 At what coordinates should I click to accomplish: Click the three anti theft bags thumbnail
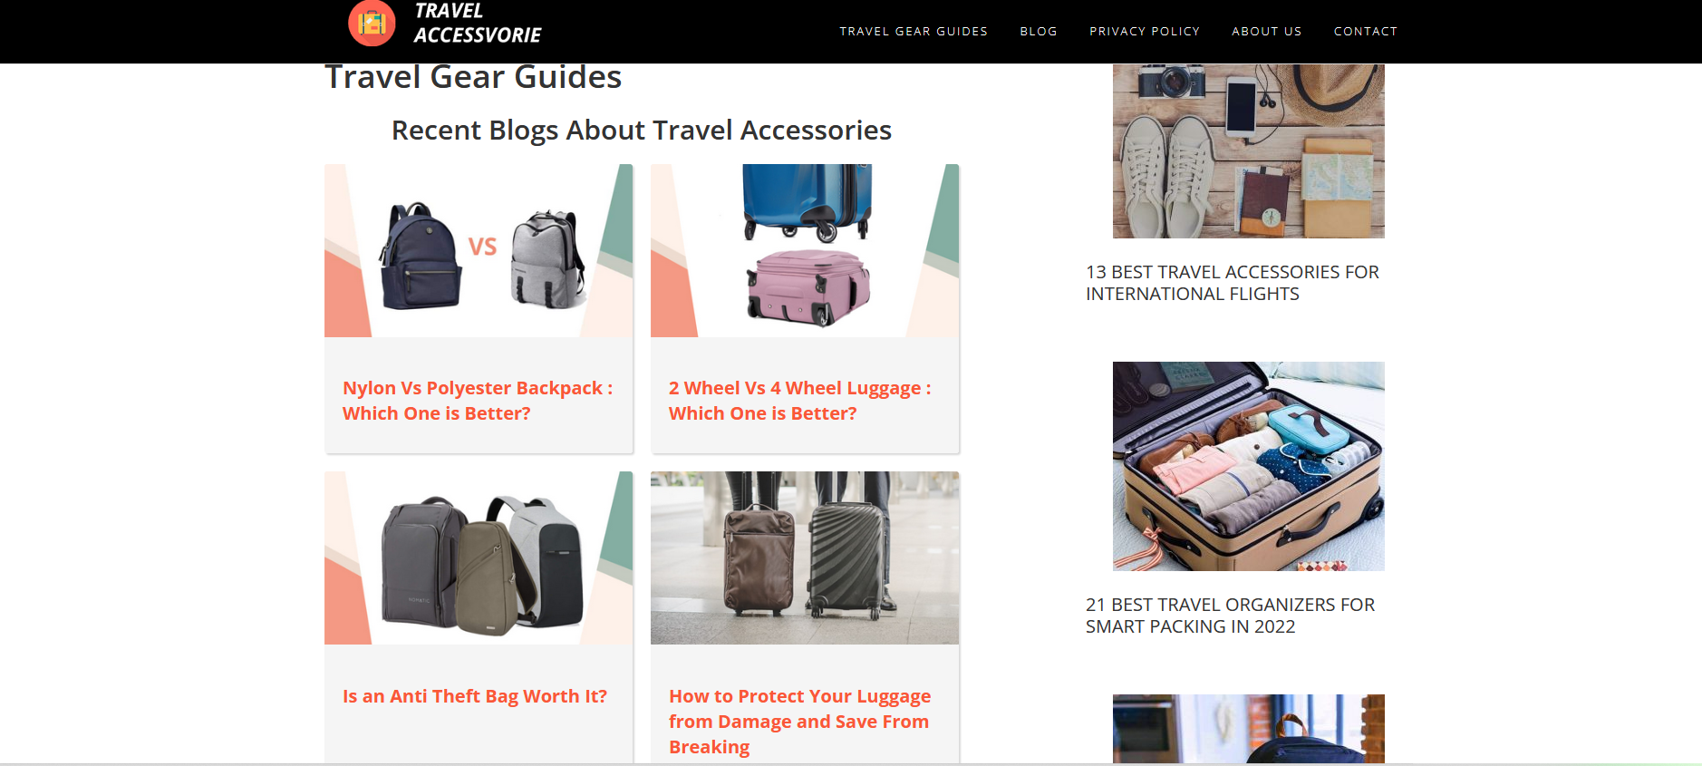tap(479, 558)
